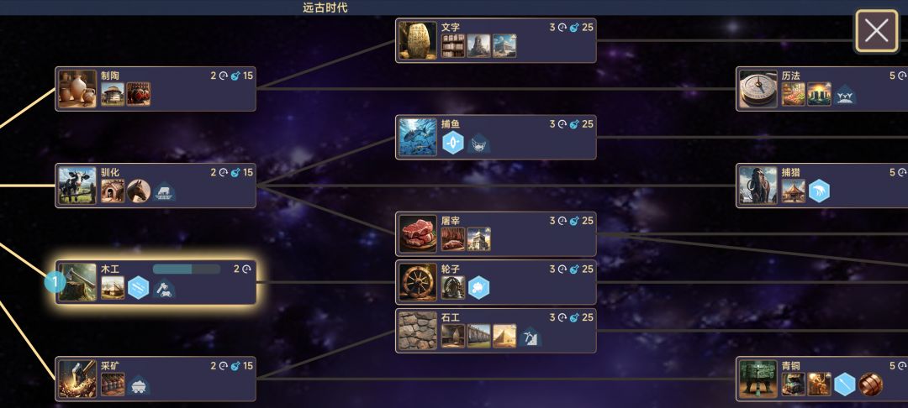908x408 pixels.
Task: Click the blue hexagon under 木工
Action: 139,288
